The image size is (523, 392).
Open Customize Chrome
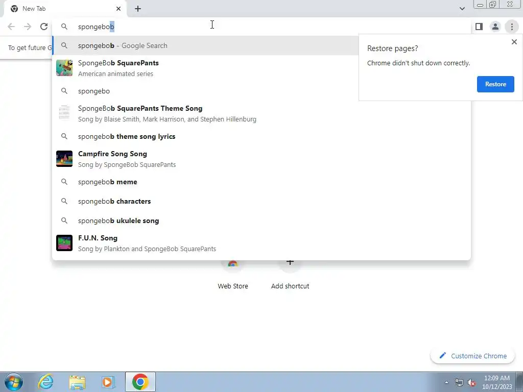[472, 356]
